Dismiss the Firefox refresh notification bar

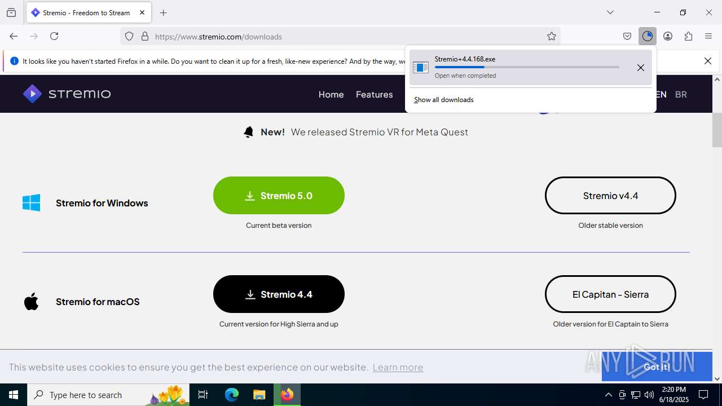point(708,61)
